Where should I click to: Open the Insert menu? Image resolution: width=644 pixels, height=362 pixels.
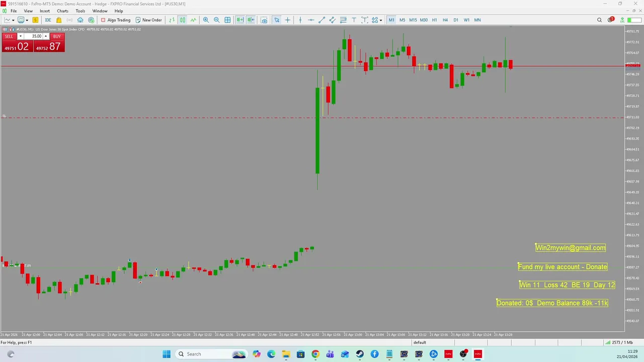click(x=45, y=11)
